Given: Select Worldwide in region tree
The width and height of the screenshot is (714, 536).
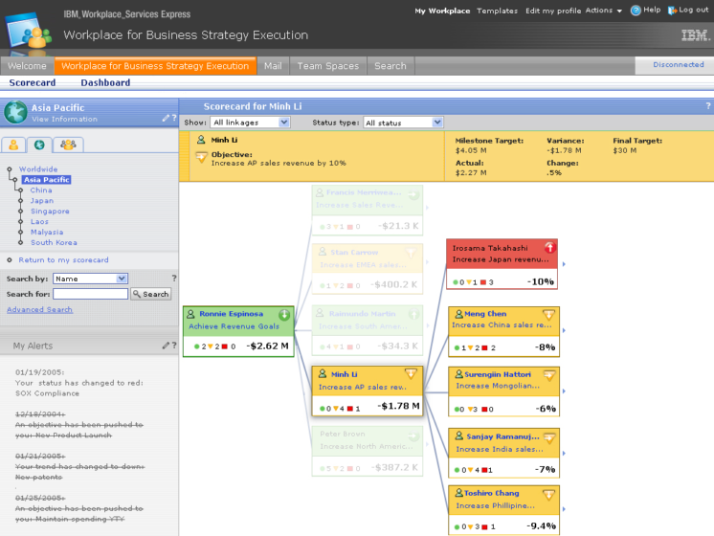Looking at the screenshot, I should point(38,169).
